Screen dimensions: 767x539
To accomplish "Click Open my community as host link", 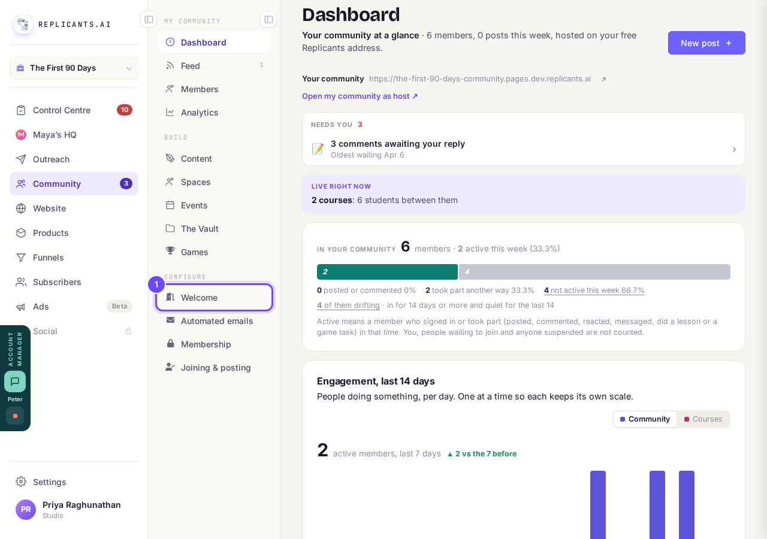I will pyautogui.click(x=360, y=96).
